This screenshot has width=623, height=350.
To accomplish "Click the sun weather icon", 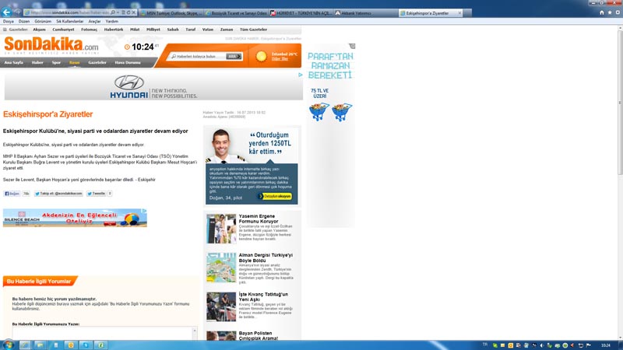I will (261, 56).
